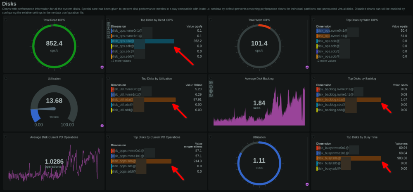The width and height of the screenshot is (413, 192).
Task: Click the corner handle icon of Top Disks by Utilization
Action: (x=108, y=78)
